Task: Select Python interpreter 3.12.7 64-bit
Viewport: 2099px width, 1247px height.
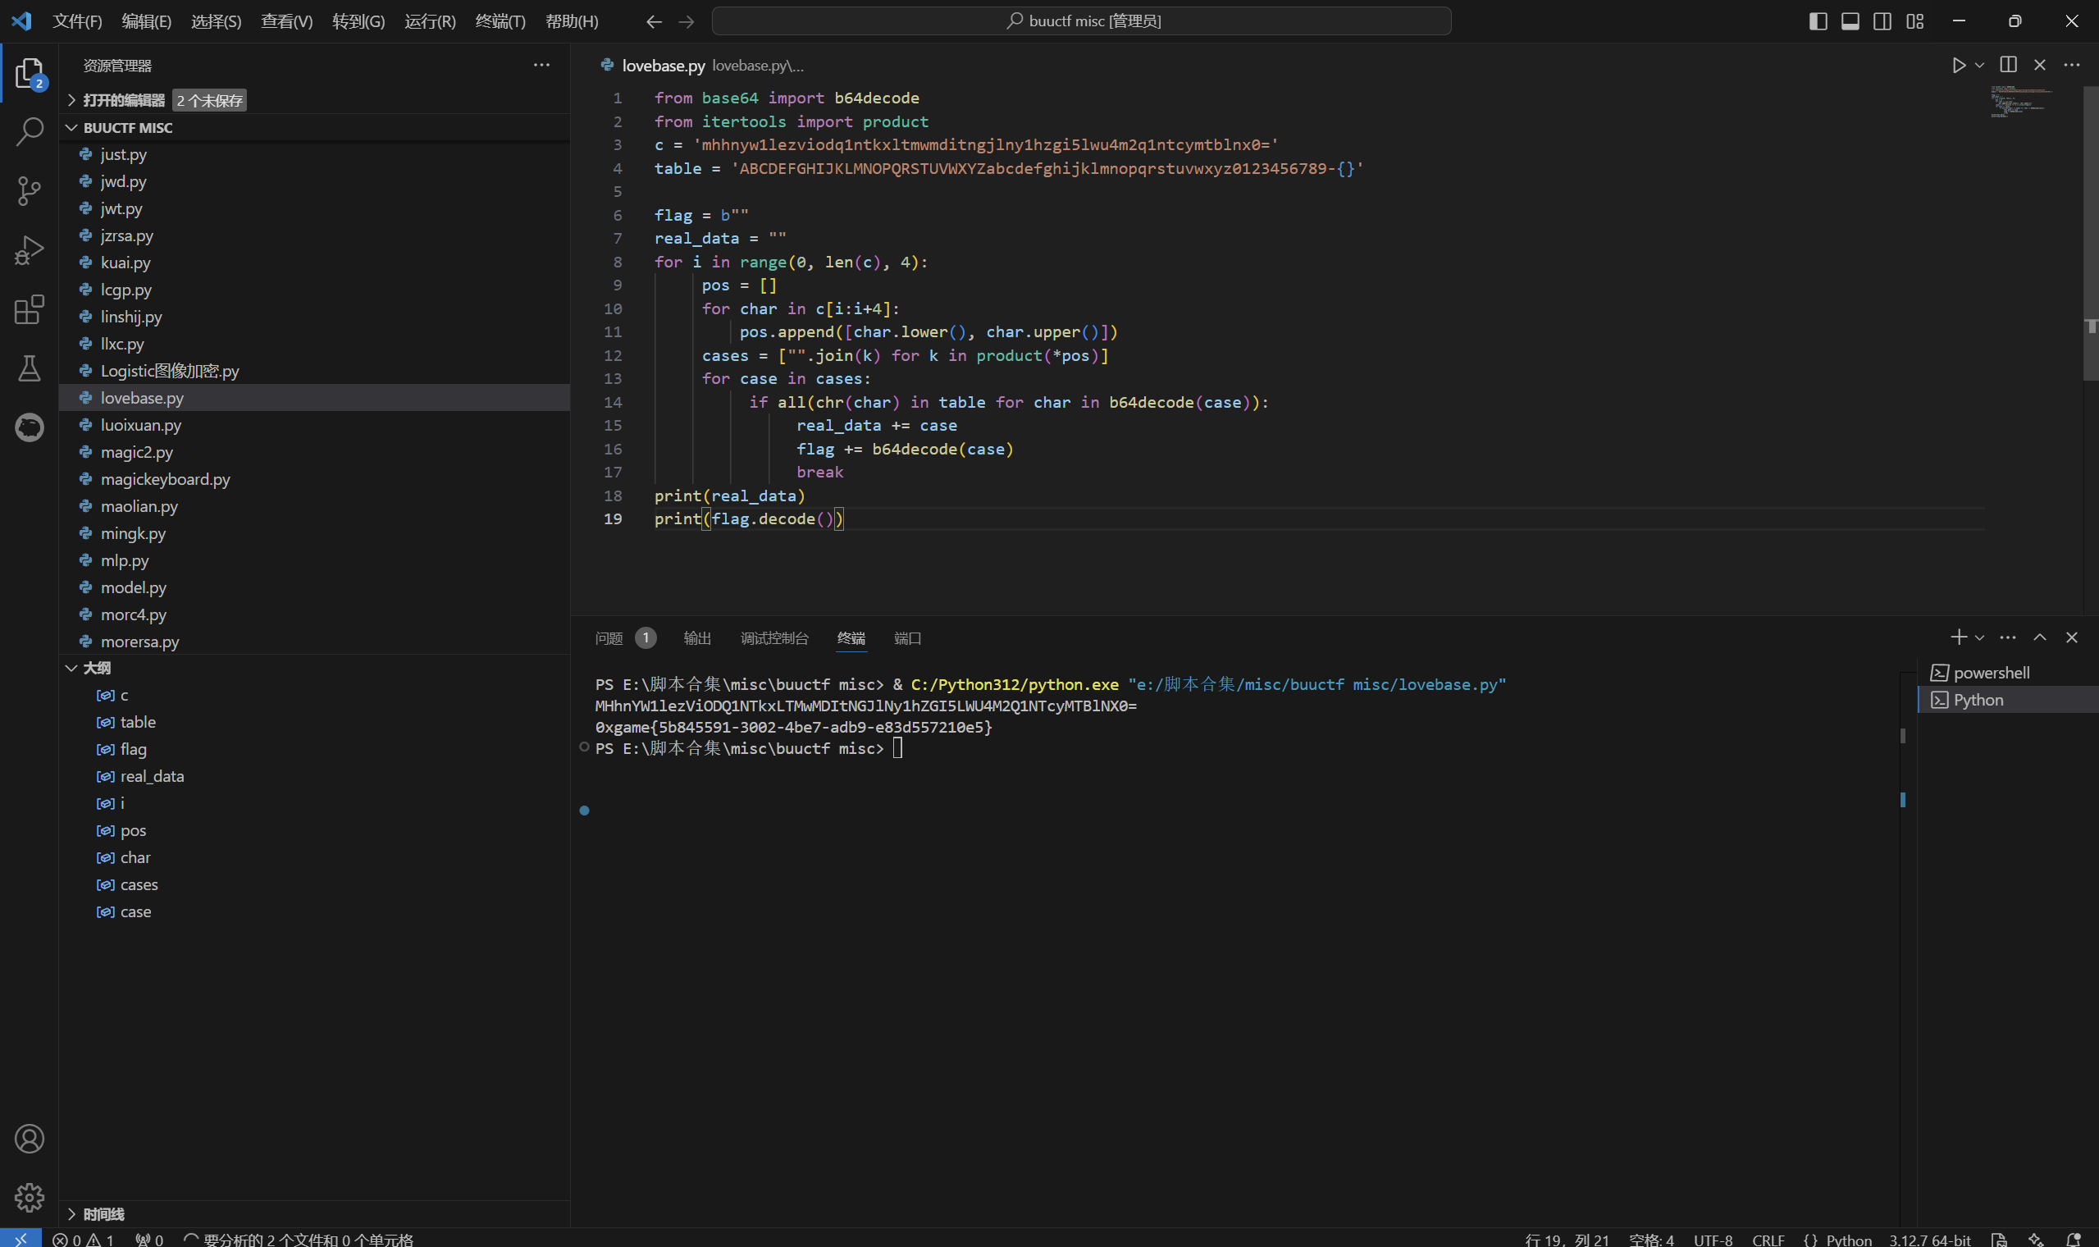Action: [1929, 1240]
